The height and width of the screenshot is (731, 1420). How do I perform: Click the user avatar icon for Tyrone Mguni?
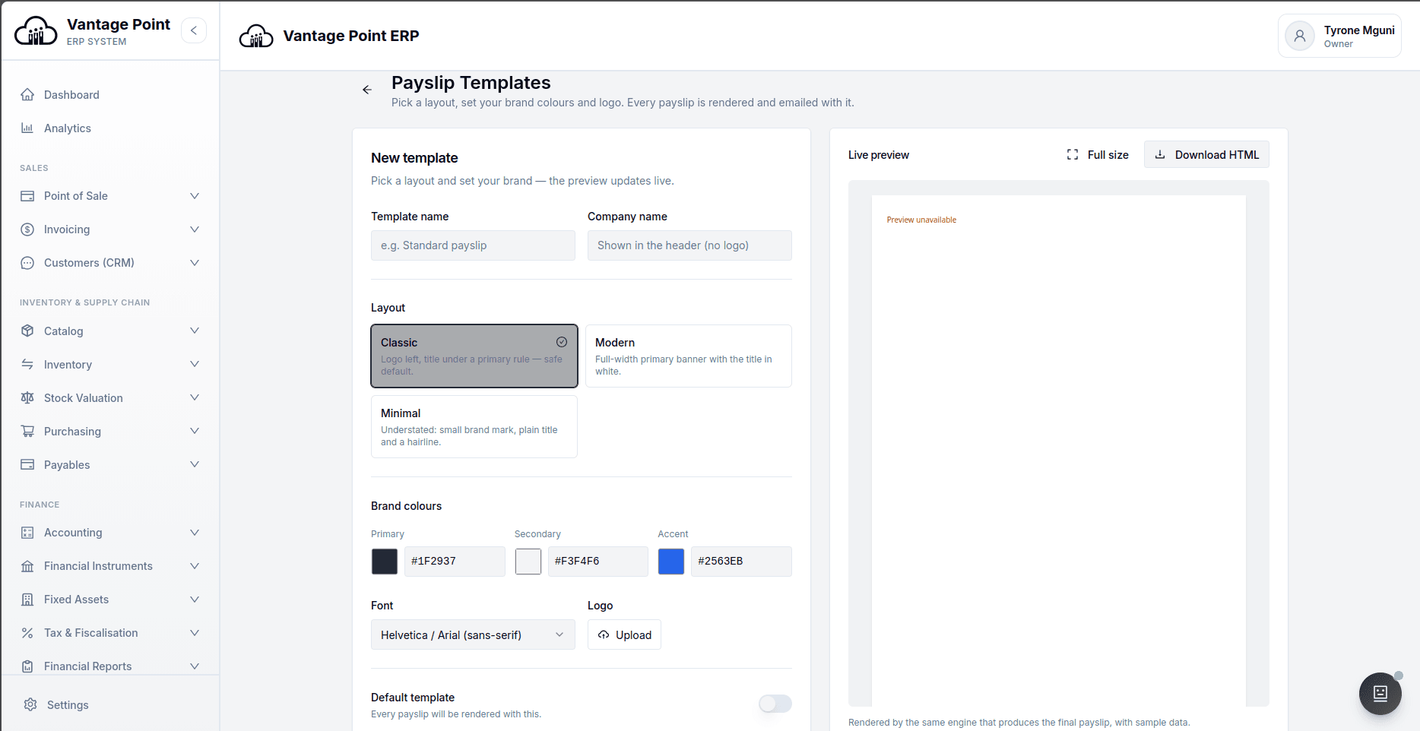(1300, 36)
